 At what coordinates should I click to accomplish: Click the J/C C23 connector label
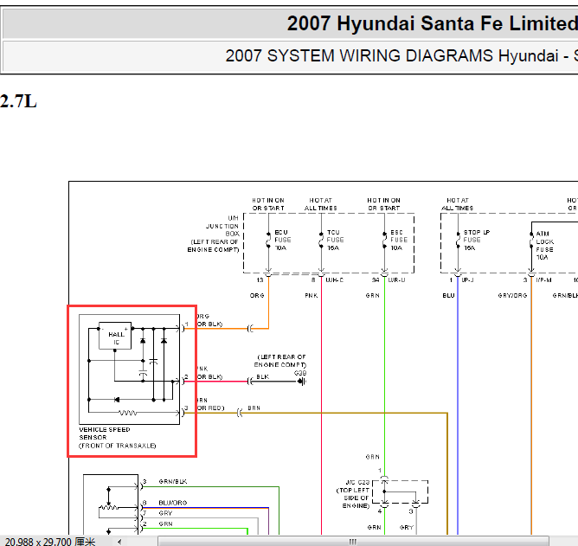coord(357,482)
